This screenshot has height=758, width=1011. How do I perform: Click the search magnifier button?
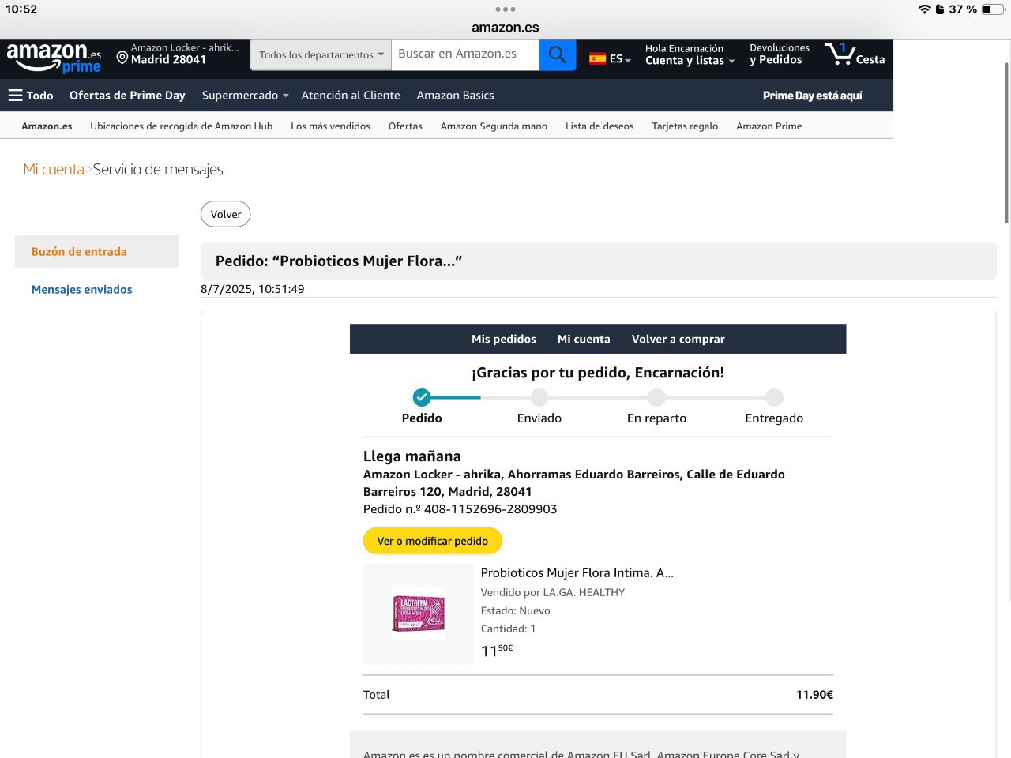click(x=557, y=55)
